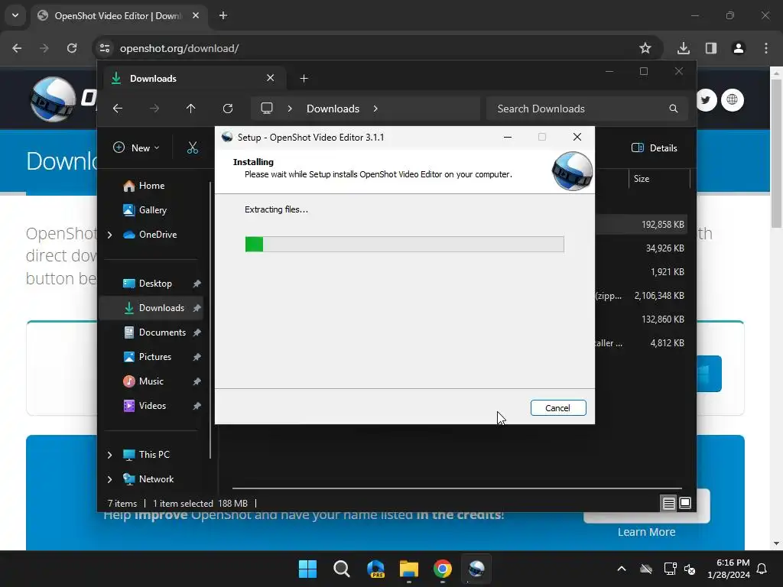Viewport: 783px width, 587px height.
Task: Select the Downloads Explorer tab
Action: [x=195, y=79]
